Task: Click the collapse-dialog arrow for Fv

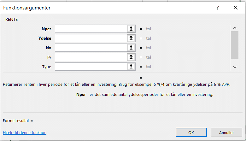Action: [x=131, y=57]
